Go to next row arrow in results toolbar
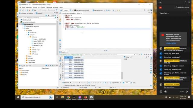Image resolution: width=193 pixels, height=108 pixels. coord(103,83)
